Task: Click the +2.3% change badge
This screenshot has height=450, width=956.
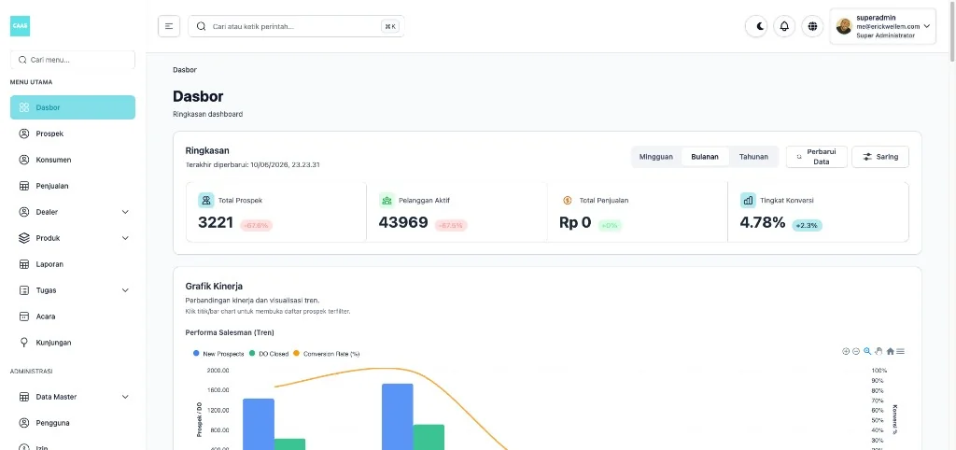Action: (x=808, y=226)
